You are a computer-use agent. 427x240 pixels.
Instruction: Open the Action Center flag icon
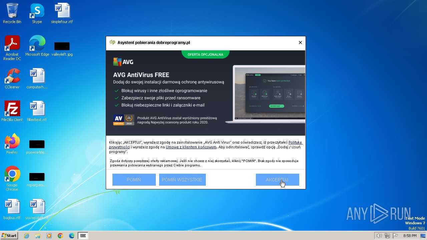[x=395, y=236]
